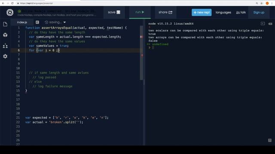Create a new repl
The width and height of the screenshot is (275, 154).
point(202,12)
